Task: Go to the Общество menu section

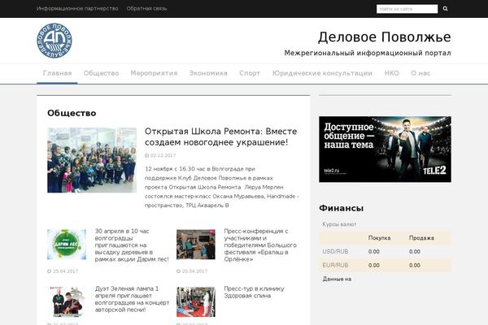Action: click(x=101, y=73)
